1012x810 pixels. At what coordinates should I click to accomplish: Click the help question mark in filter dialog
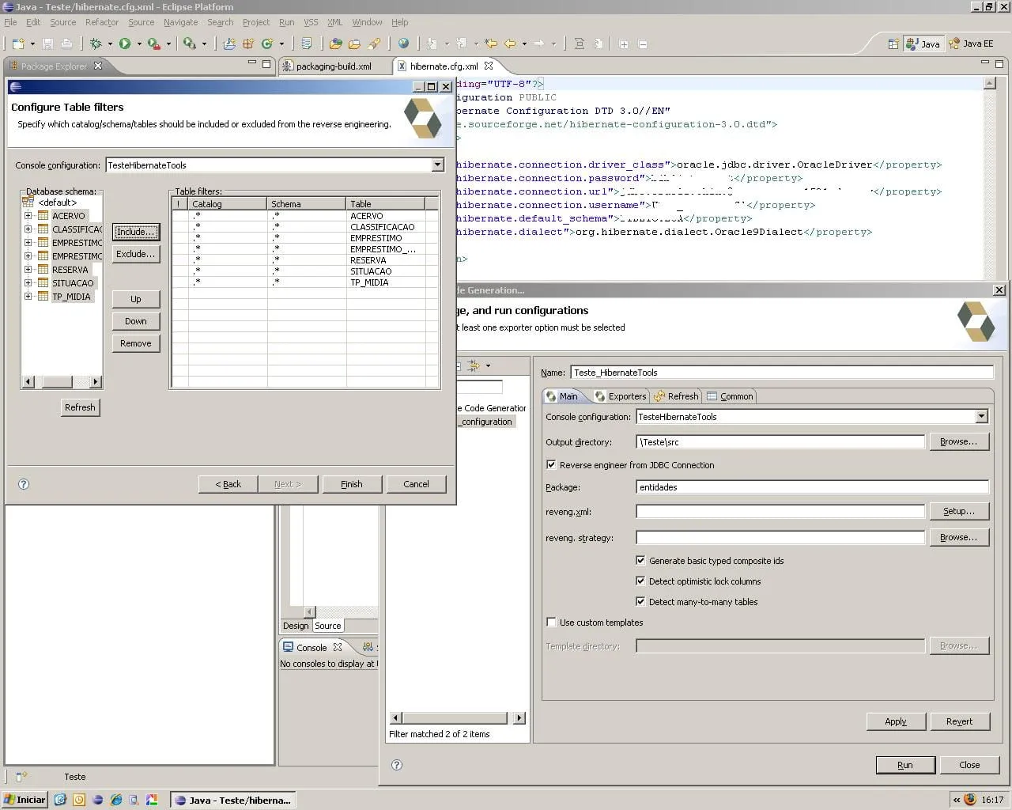(x=24, y=484)
